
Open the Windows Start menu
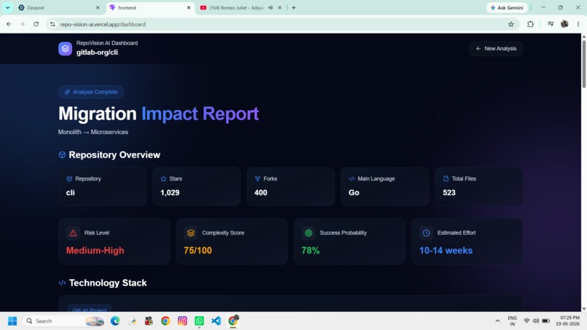[x=12, y=321]
